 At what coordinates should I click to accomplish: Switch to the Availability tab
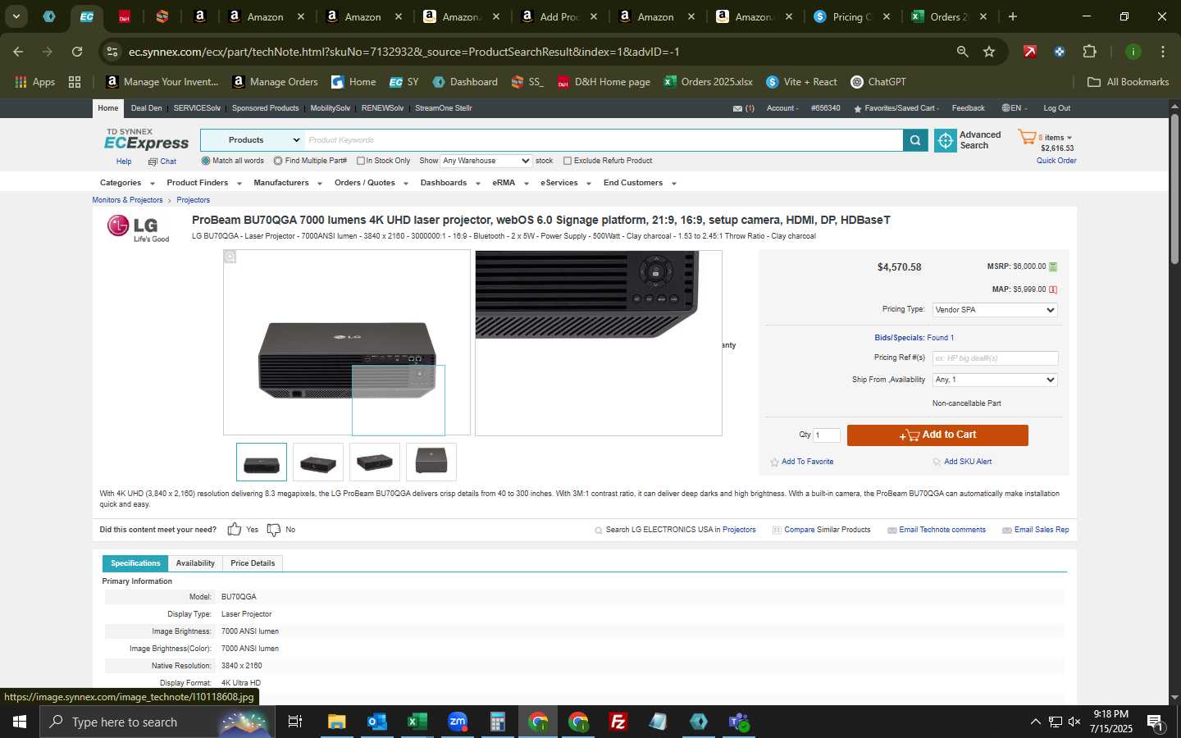click(x=195, y=563)
